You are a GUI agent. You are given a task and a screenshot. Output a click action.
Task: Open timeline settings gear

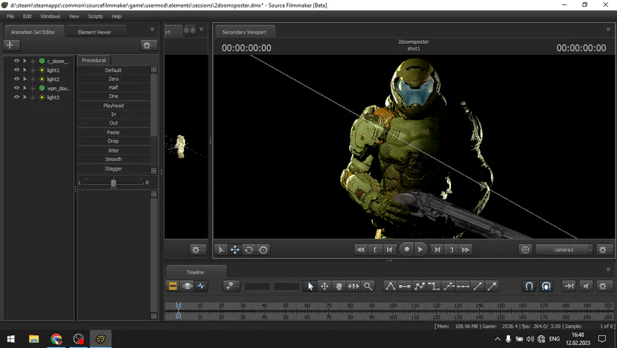[x=603, y=286]
